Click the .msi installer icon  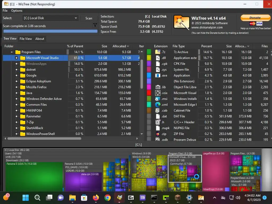[x=158, y=99]
